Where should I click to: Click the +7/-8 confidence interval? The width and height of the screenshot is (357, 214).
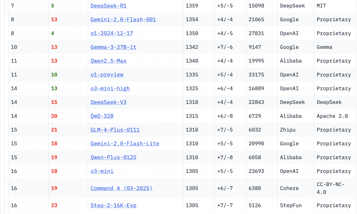tap(225, 157)
